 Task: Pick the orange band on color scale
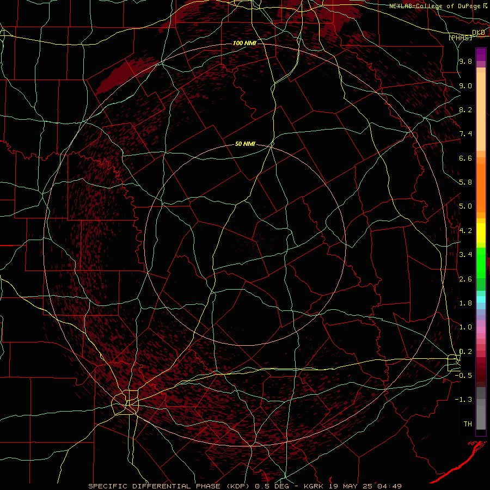pyautogui.click(x=481, y=187)
